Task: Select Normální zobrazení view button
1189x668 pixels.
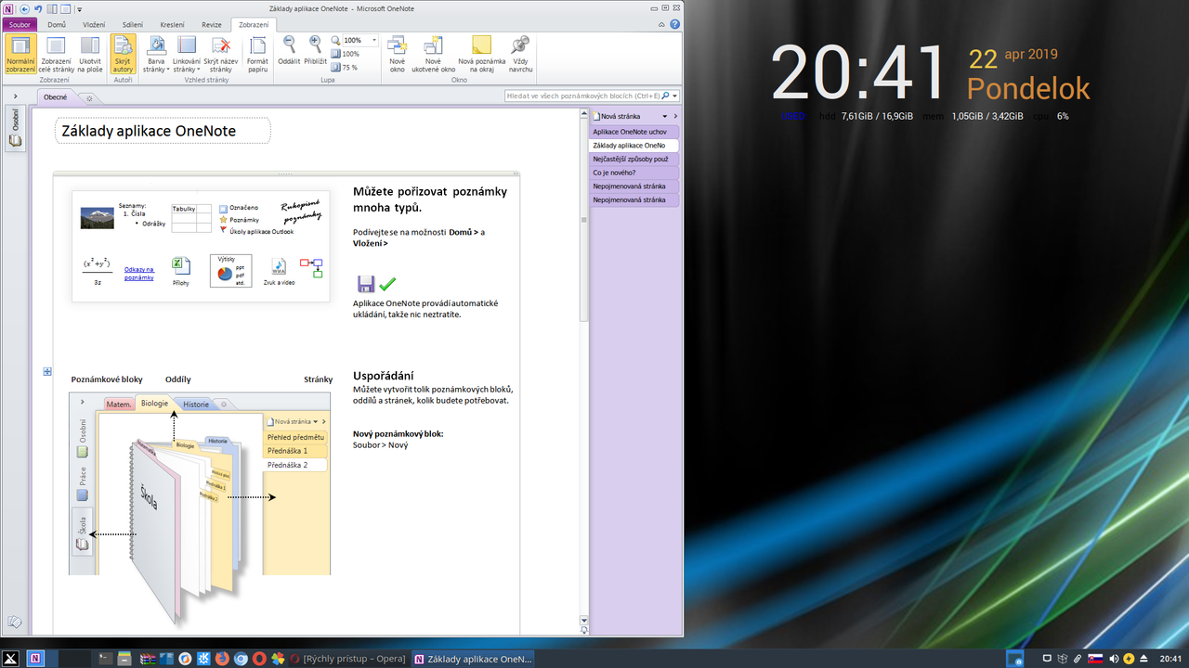Action: click(21, 54)
